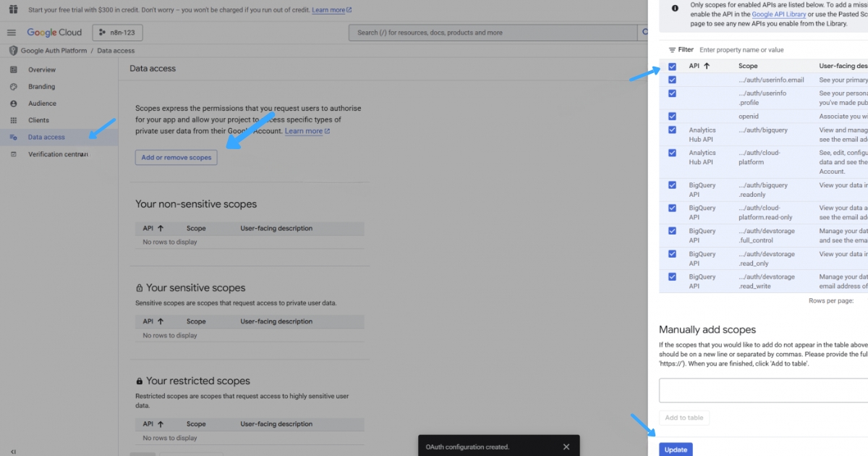The height and width of the screenshot is (456, 868).
Task: Open the Overview section icon in sidebar
Action: (x=14, y=69)
